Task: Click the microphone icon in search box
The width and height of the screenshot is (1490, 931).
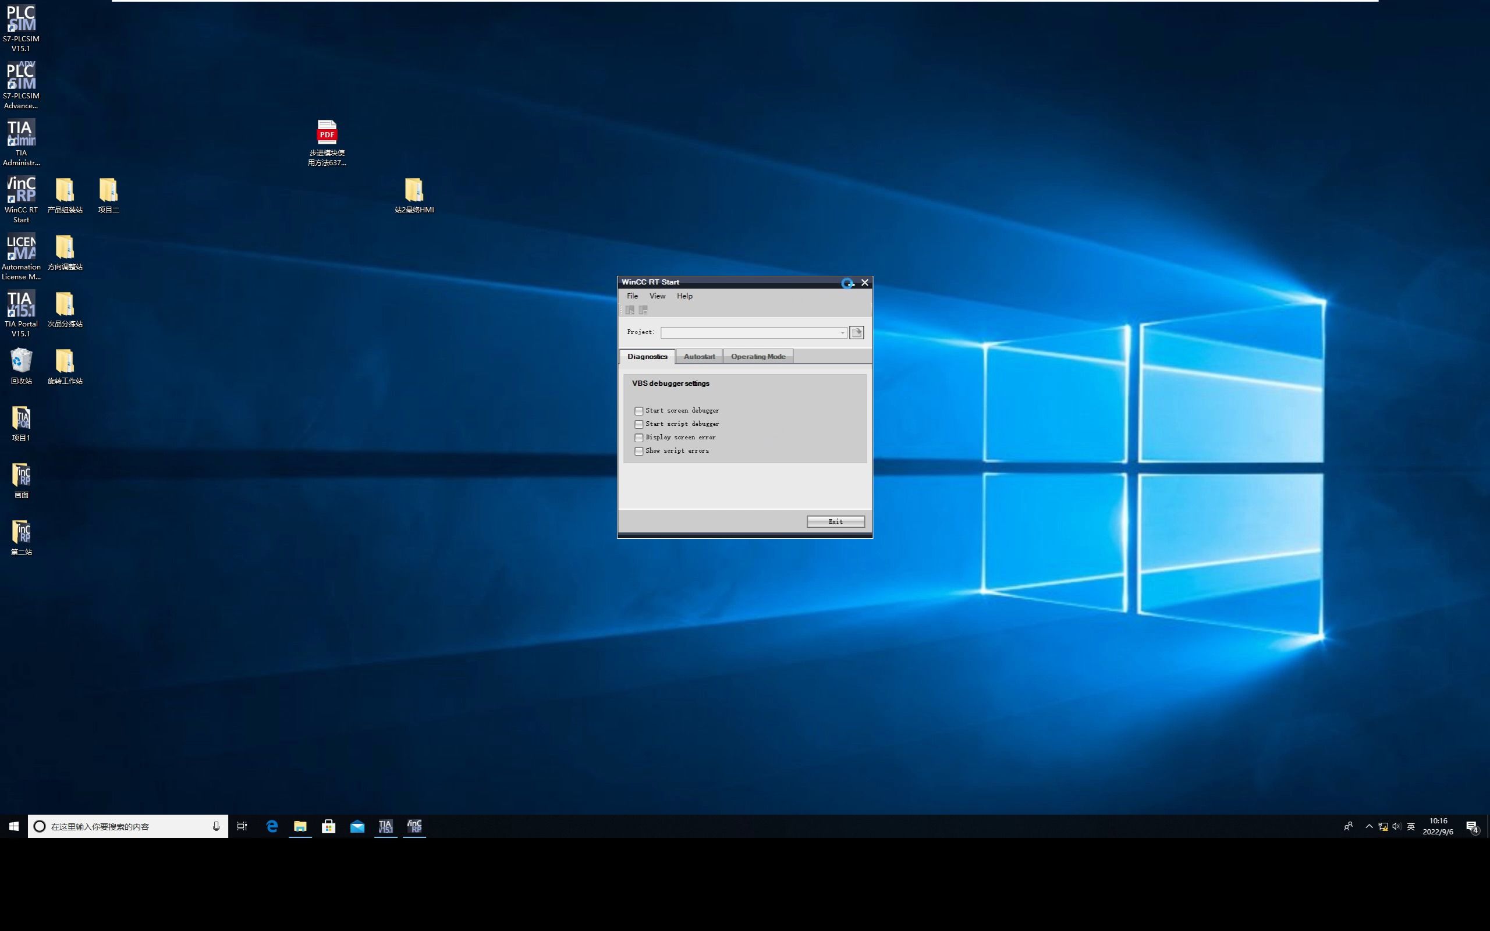Action: pyautogui.click(x=216, y=826)
